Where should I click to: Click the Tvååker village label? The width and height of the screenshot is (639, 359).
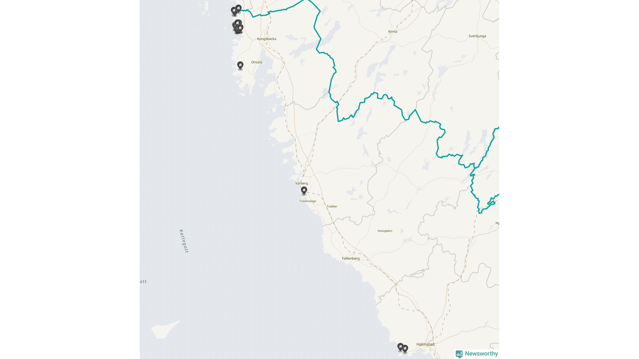point(332,206)
